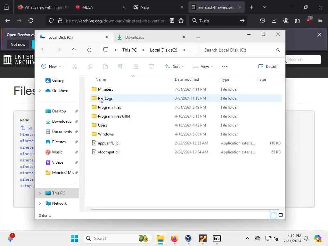Viewport: 328px width, 246px height.
Task: Go up one folder level in Explorer
Action: 74,50
